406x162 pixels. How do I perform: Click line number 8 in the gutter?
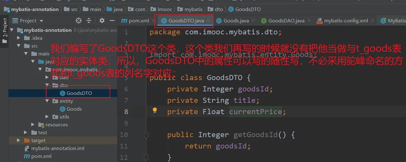click(126, 112)
